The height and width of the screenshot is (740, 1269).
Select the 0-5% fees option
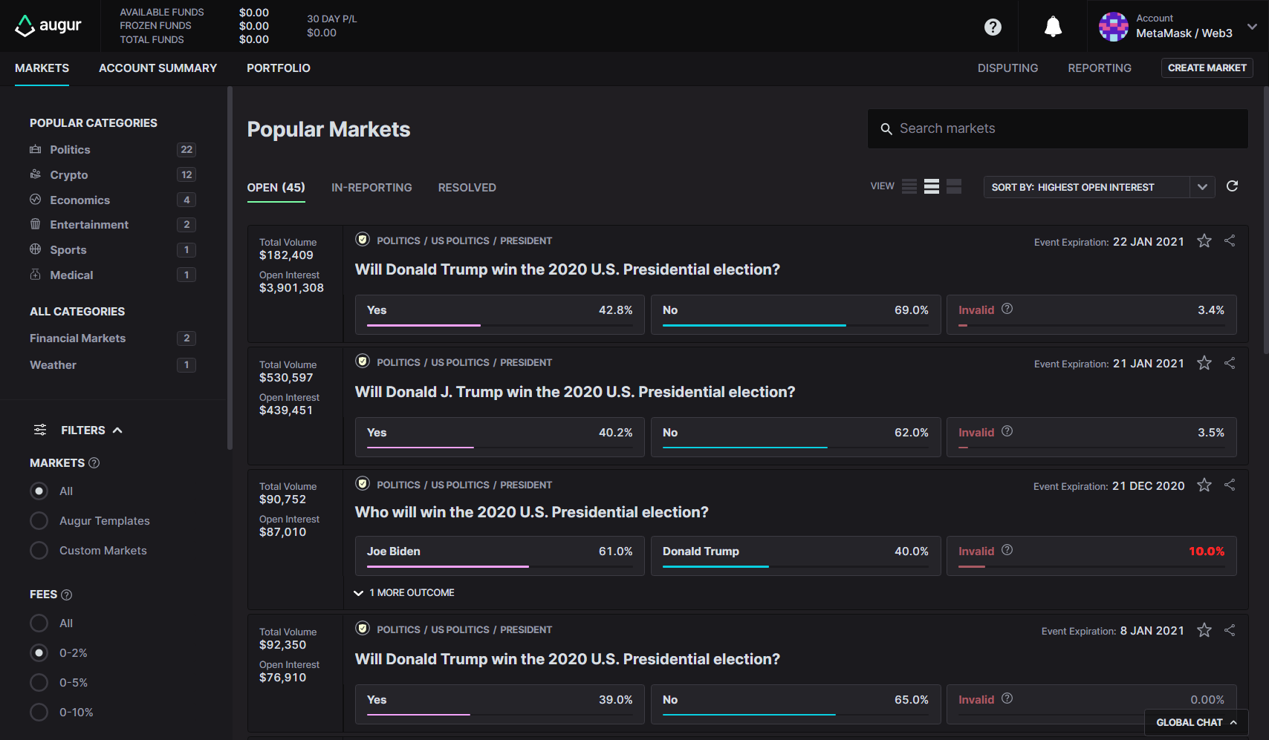point(39,683)
